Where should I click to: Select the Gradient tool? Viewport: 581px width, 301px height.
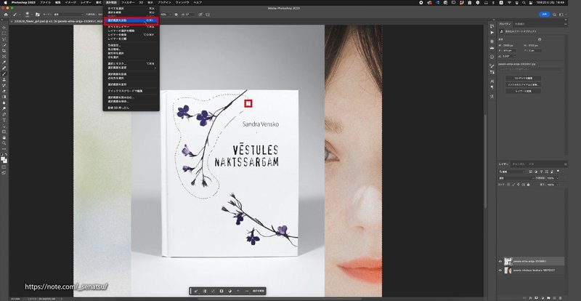click(x=4, y=97)
